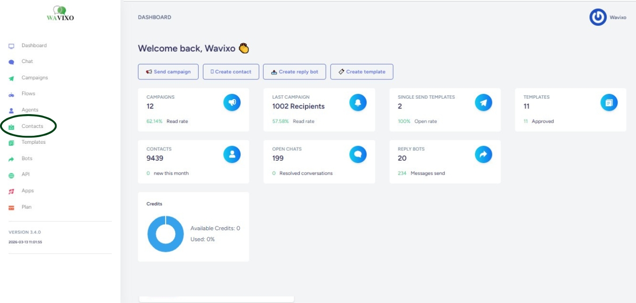Image resolution: width=636 pixels, height=303 pixels.
Task: Go to Campaigns in the sidebar
Action: tap(34, 78)
